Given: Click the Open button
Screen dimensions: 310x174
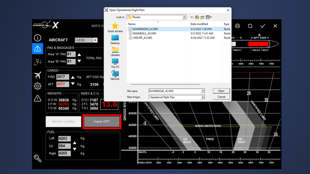Looking at the screenshot, I should point(221,91).
